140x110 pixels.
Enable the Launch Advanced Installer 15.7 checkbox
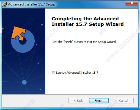[x=53, y=73]
